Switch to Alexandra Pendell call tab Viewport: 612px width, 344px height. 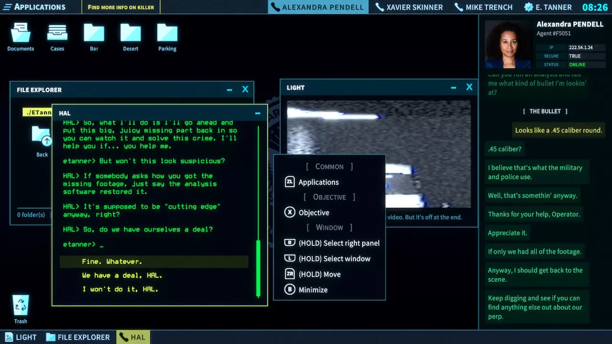pos(317,7)
